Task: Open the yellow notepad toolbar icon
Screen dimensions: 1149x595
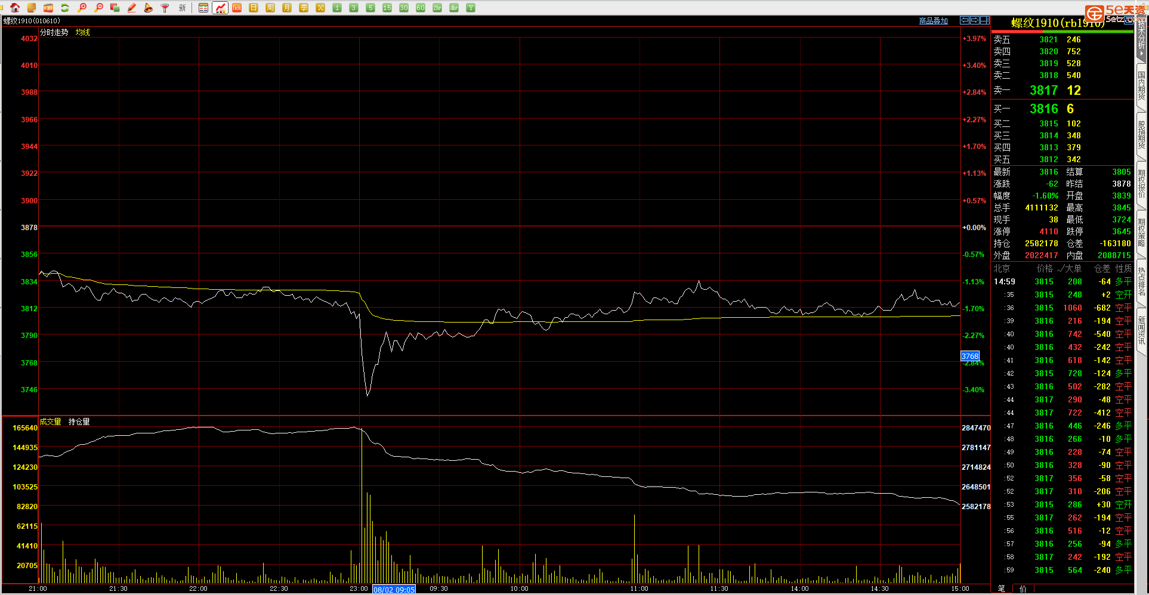Action: coord(32,8)
